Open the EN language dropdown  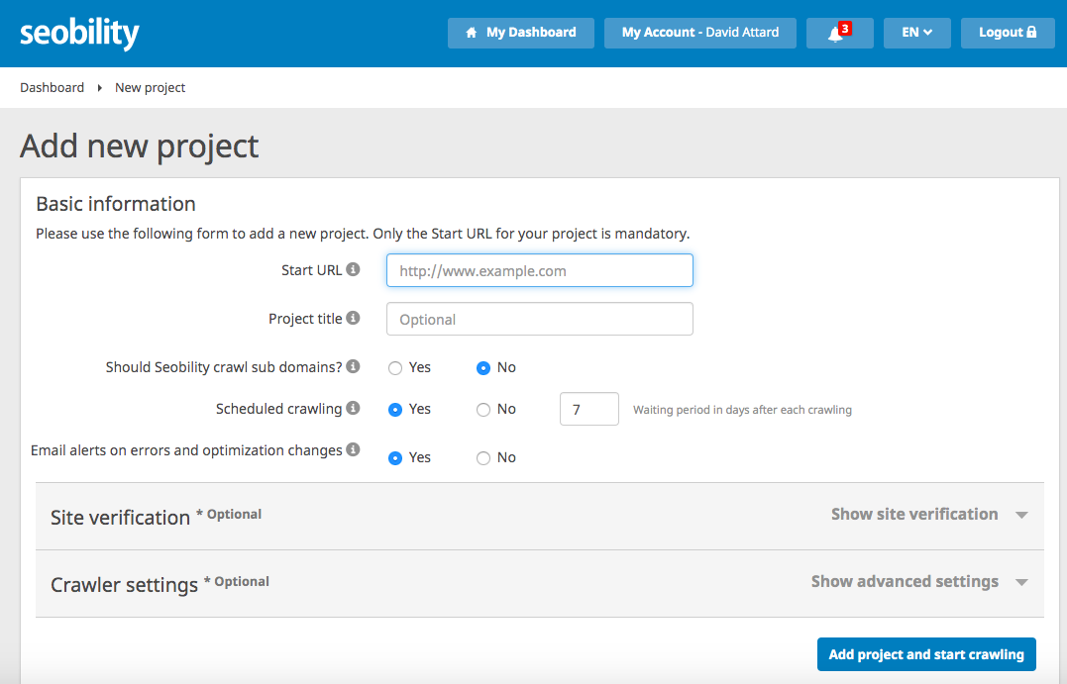tap(916, 33)
